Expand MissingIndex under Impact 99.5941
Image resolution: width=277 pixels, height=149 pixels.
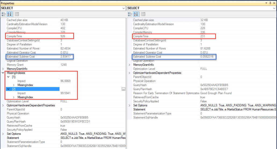[14, 97]
